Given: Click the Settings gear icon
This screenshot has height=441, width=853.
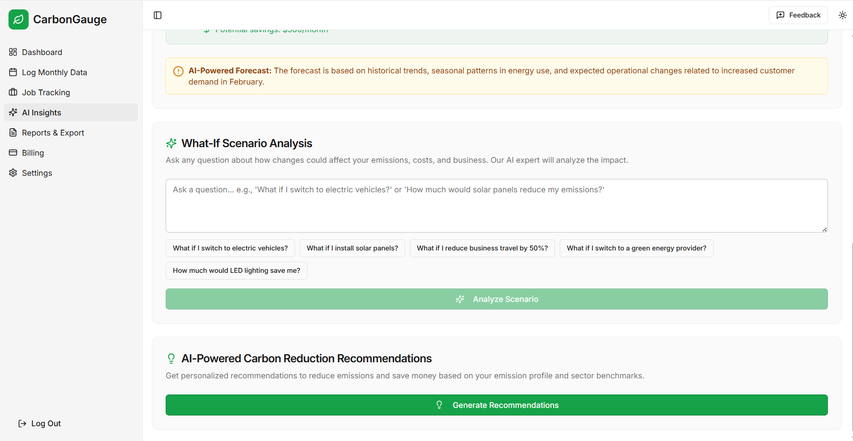Looking at the screenshot, I should (x=13, y=173).
